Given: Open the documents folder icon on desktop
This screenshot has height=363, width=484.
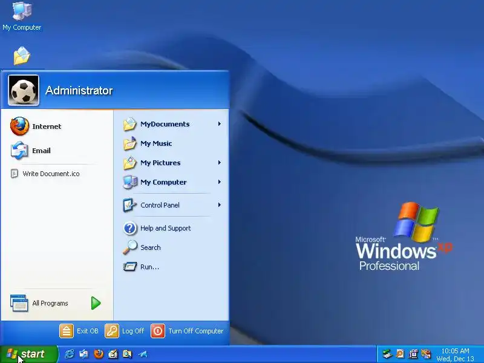Looking at the screenshot, I should click(22, 56).
